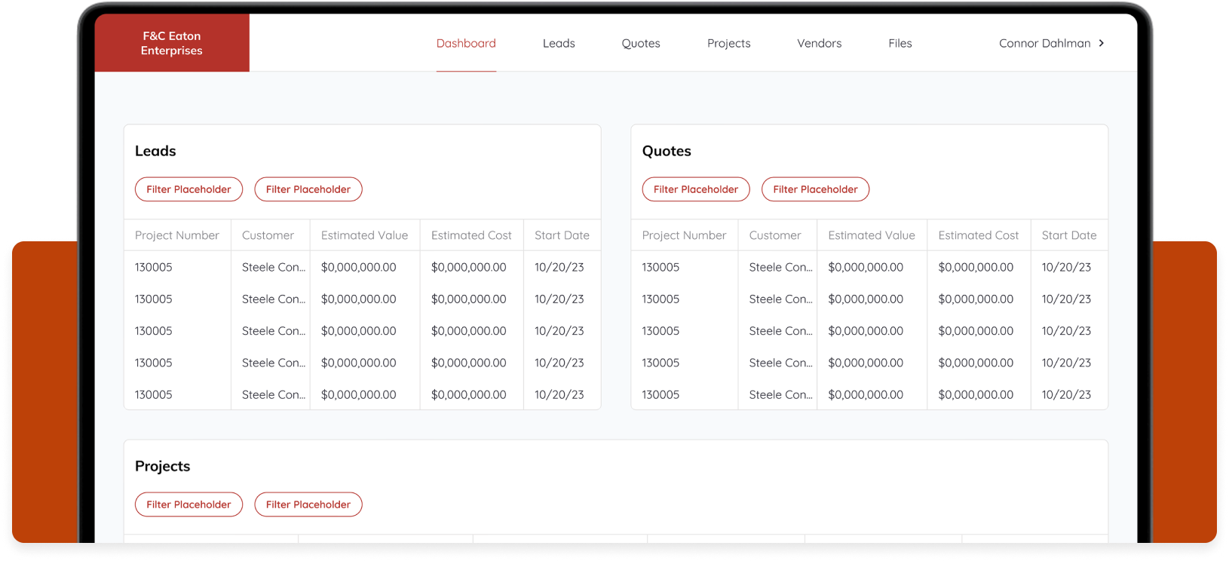This screenshot has height=561, width=1229.
Task: Sort Leads table by Estimated Value header
Action: pos(364,235)
